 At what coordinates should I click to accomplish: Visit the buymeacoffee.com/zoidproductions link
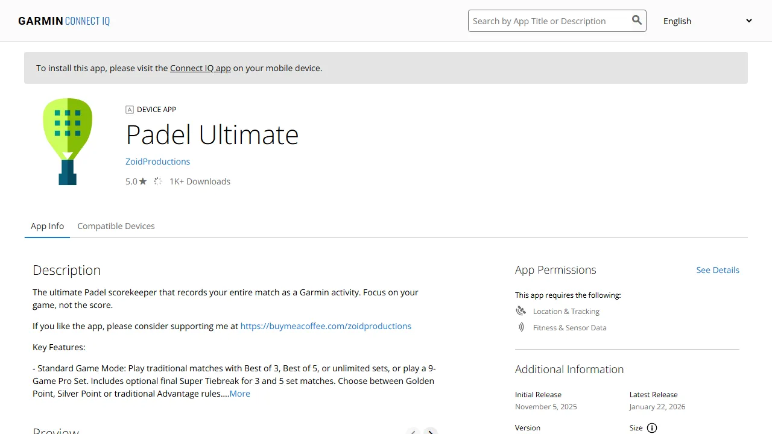coord(326,326)
